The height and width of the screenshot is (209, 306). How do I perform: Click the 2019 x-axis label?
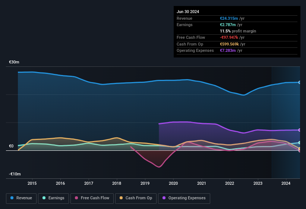pyautogui.click(x=145, y=183)
